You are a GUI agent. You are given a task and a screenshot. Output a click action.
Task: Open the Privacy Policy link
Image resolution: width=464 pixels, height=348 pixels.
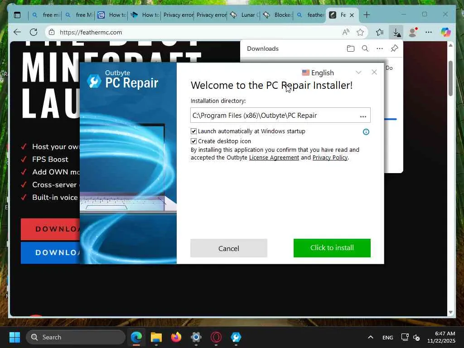pyautogui.click(x=330, y=157)
